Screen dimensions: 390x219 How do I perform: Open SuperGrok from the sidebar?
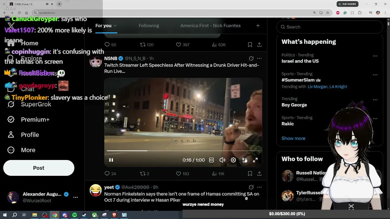[x=29, y=104]
